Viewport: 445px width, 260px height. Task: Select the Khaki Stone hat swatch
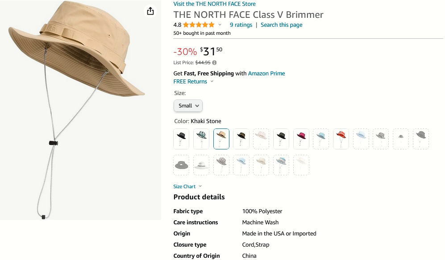221,139
